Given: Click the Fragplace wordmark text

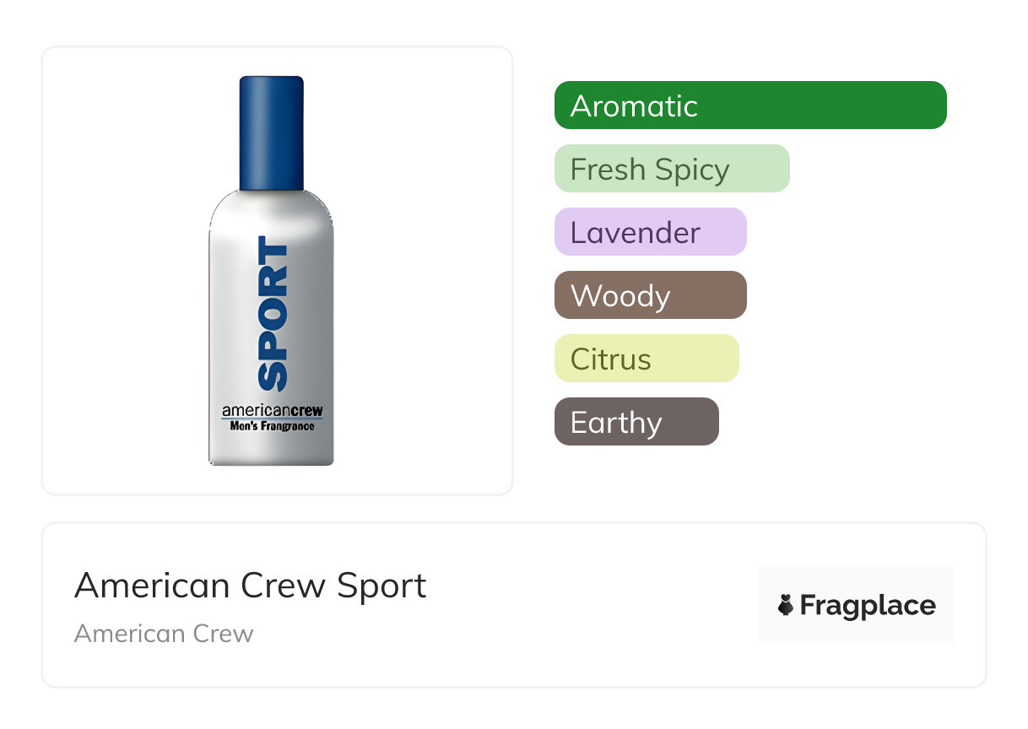Looking at the screenshot, I should tap(868, 605).
